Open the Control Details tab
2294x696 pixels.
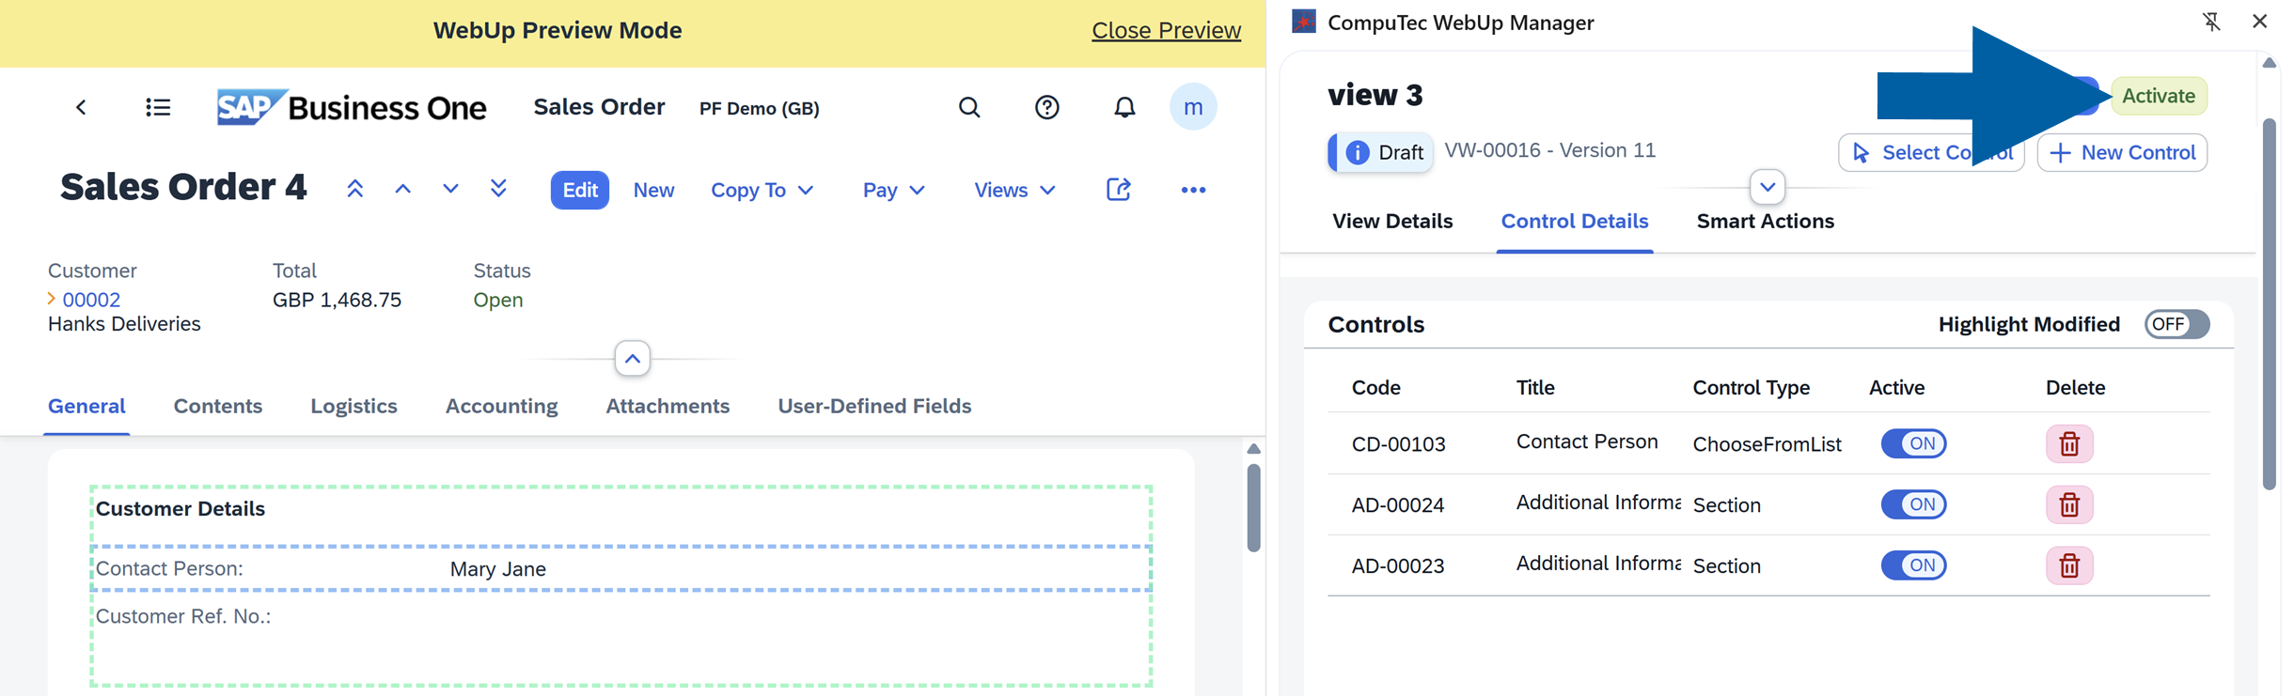pos(1575,221)
